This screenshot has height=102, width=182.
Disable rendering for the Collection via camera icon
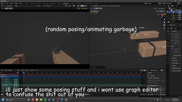(180, 10)
